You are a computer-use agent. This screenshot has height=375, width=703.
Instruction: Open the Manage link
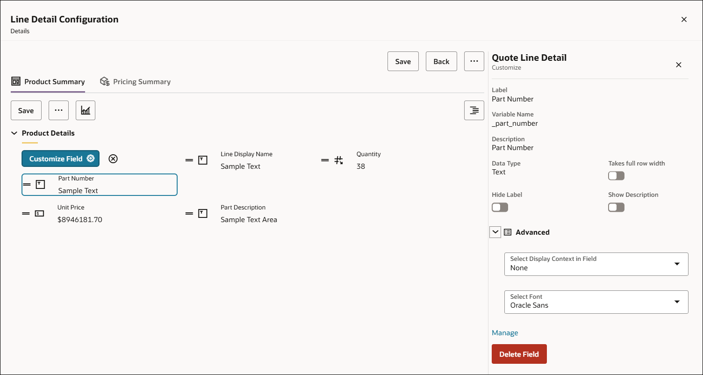pos(505,333)
